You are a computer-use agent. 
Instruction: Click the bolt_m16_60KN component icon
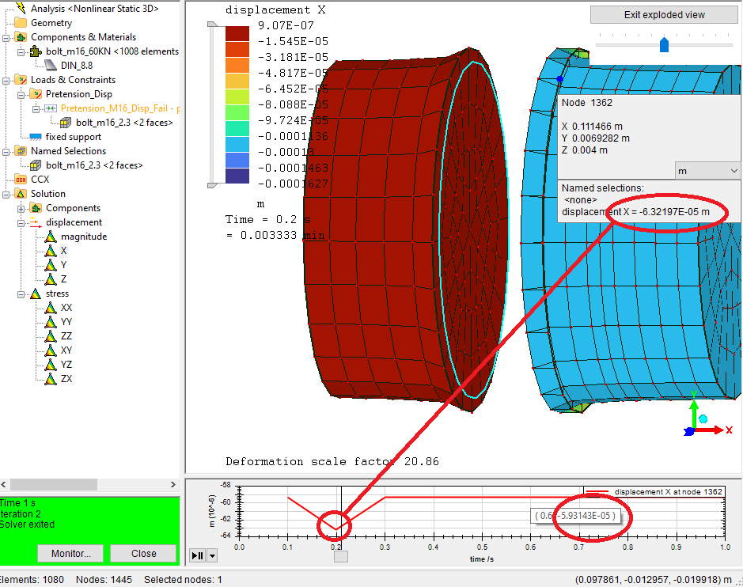click(36, 51)
